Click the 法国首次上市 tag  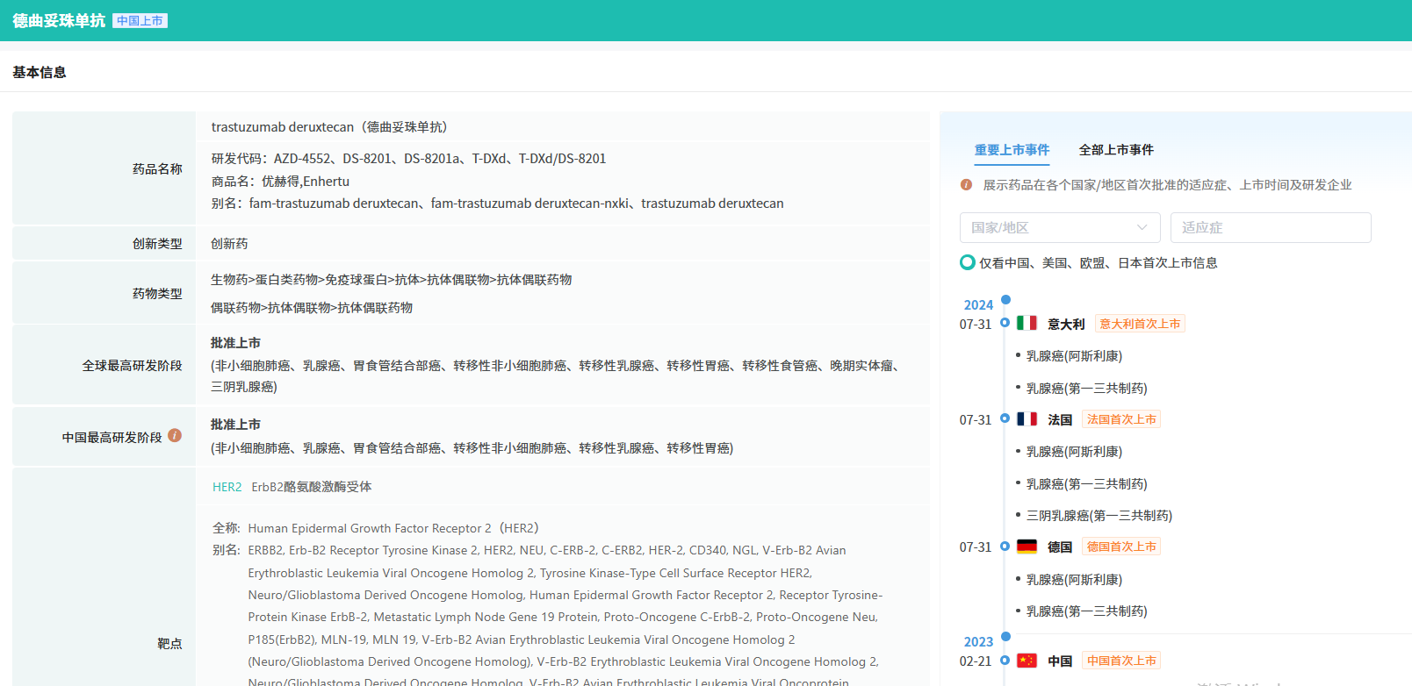(1121, 419)
